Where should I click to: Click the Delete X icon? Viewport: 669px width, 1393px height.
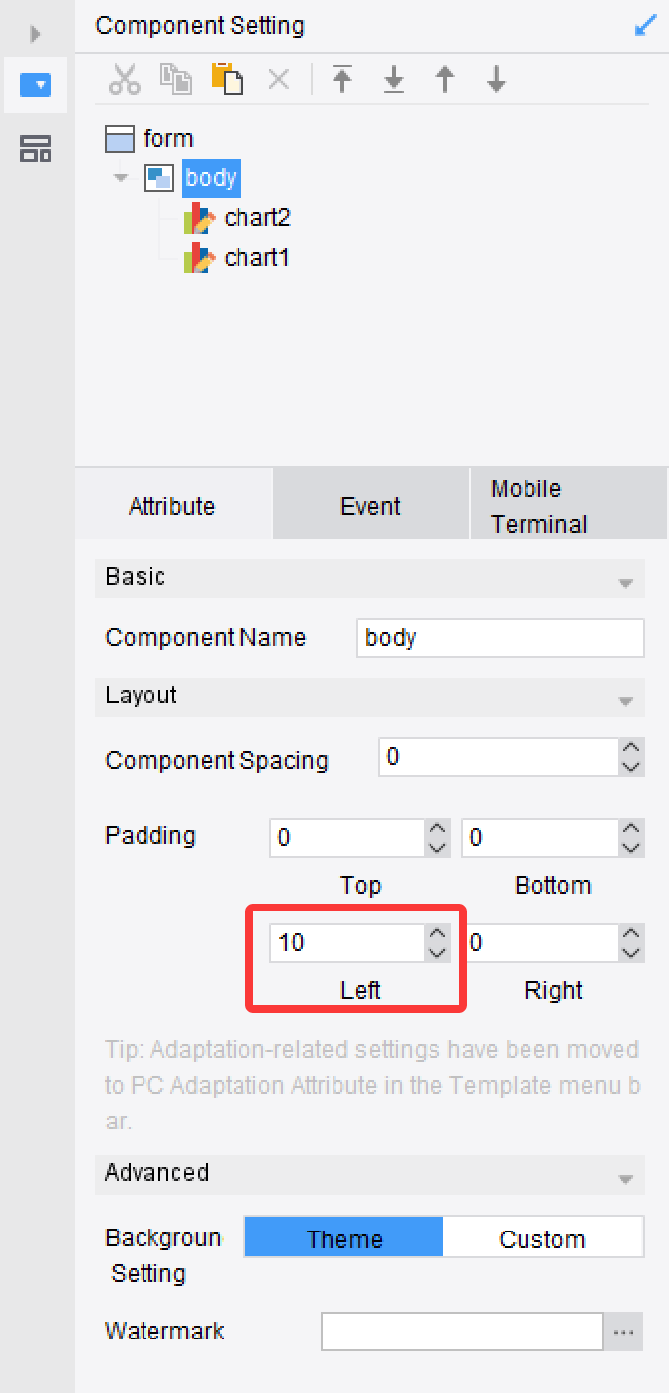[279, 80]
